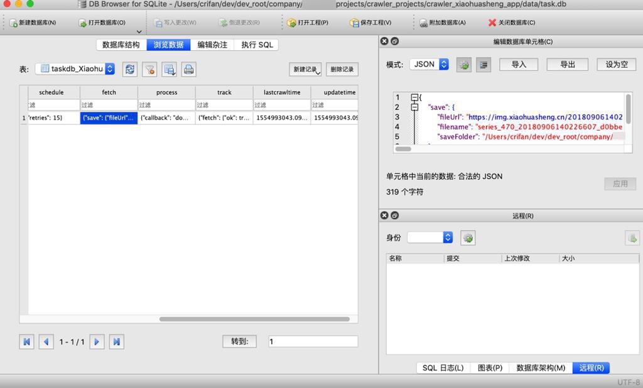This screenshot has width=643, height=388.
Task: Click refresh table data icon
Action: [x=130, y=69]
